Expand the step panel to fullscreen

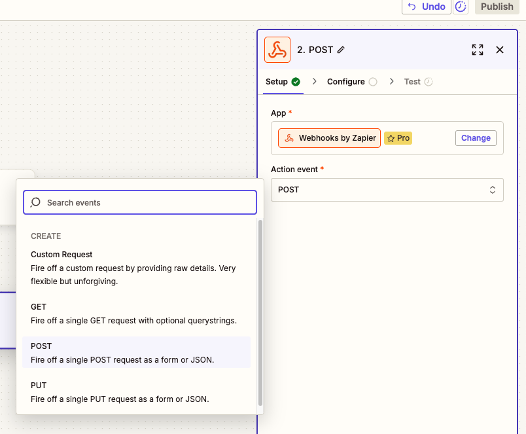[x=478, y=50]
